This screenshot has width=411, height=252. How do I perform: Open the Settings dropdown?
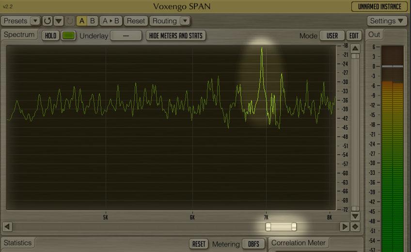[x=387, y=21]
